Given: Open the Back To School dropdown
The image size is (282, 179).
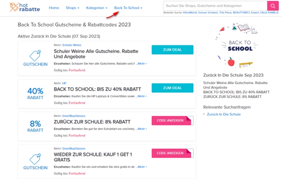Looking at the screenshot, I should click(x=128, y=8).
